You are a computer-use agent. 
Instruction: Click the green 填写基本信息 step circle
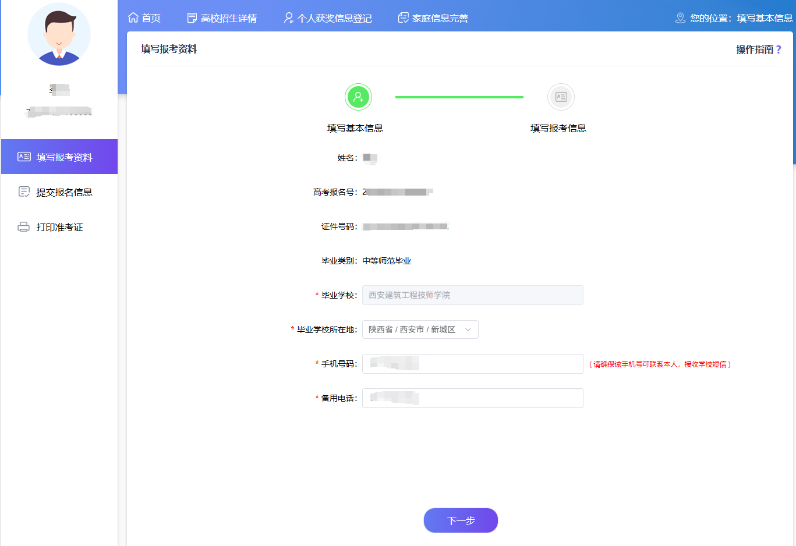click(358, 97)
